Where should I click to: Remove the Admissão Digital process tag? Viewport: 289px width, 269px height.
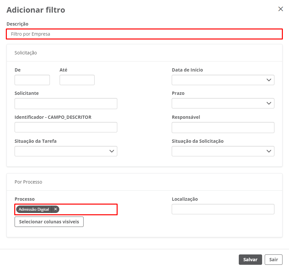pos(55,209)
